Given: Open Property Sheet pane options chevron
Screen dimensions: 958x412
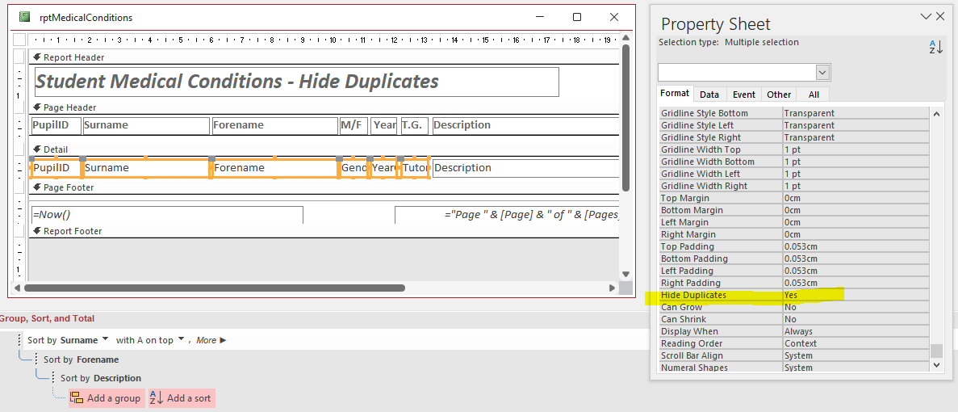Looking at the screenshot, I should click(x=927, y=16).
